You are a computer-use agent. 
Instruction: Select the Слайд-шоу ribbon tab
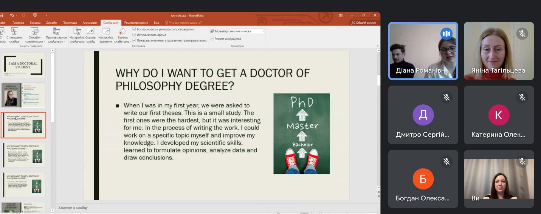pyautogui.click(x=111, y=23)
